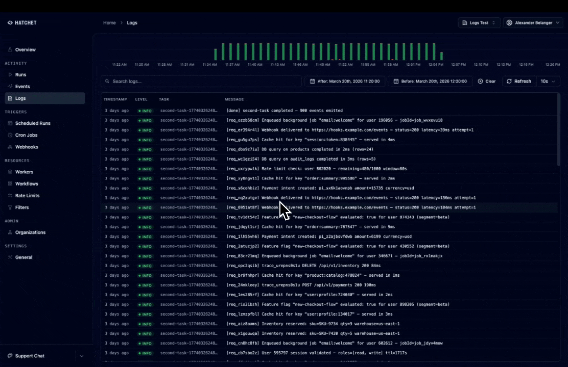Select the Events sparkle icon
This screenshot has width=568, height=367.
tap(10, 87)
